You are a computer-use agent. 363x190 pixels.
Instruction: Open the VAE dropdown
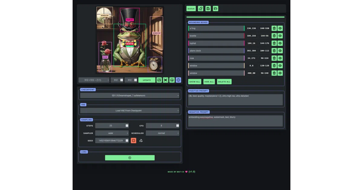coord(130,111)
